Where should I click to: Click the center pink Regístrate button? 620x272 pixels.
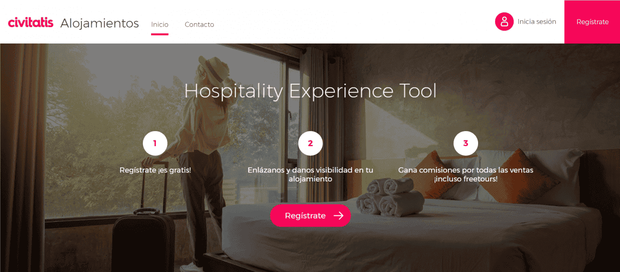[x=310, y=215]
